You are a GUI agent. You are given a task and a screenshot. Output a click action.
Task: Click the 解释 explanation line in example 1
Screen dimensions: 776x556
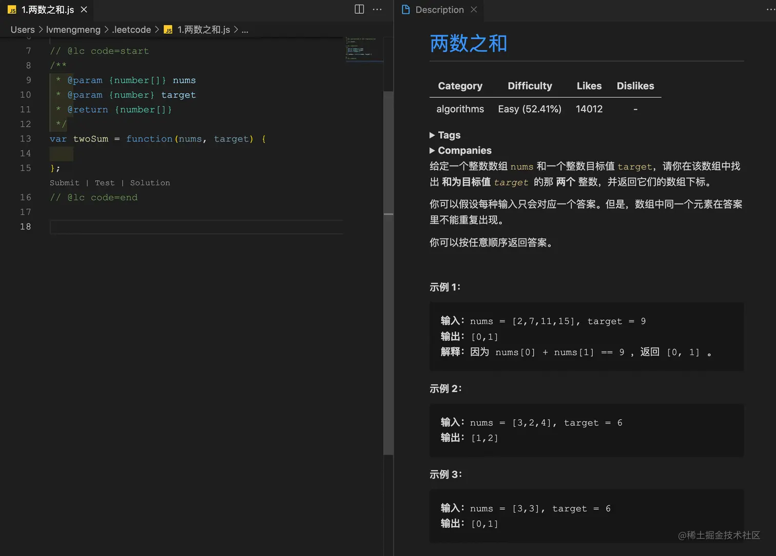[576, 352]
